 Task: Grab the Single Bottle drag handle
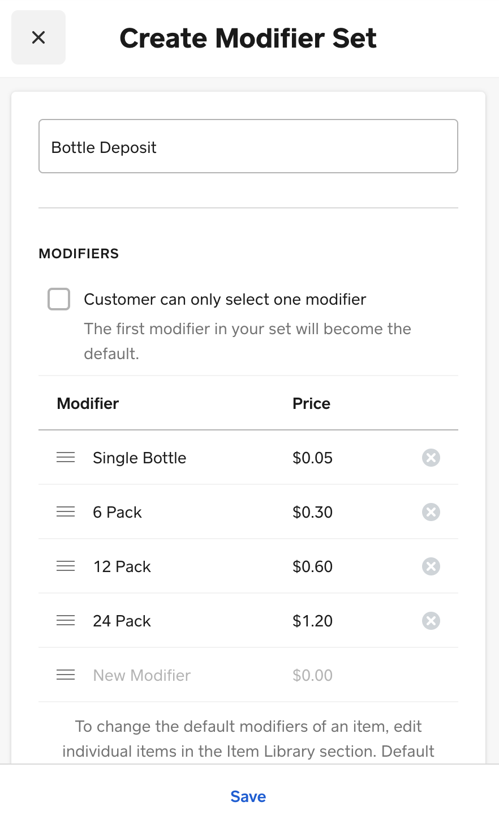pyautogui.click(x=66, y=458)
